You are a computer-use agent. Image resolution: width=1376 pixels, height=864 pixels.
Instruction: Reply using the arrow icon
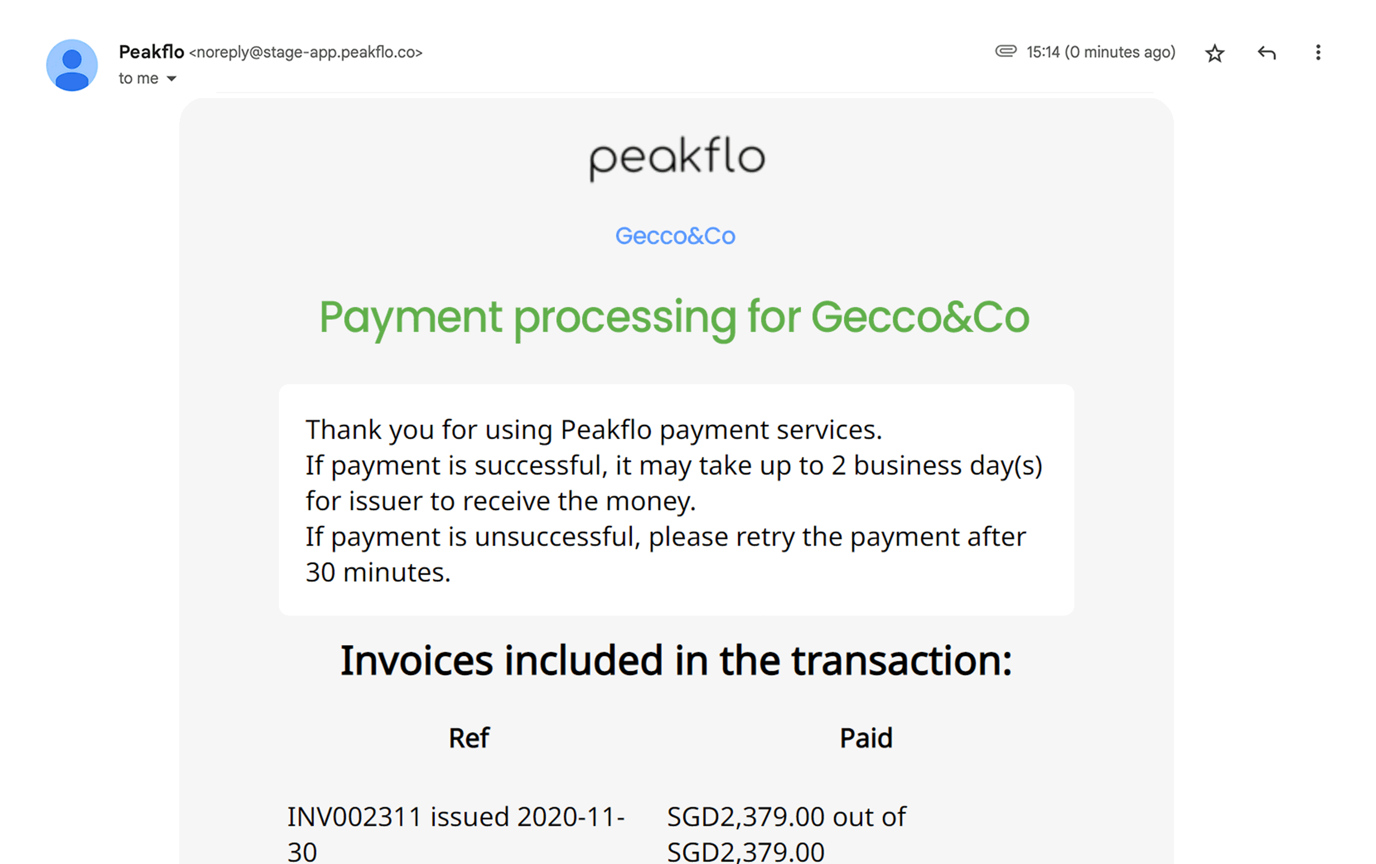(x=1266, y=53)
